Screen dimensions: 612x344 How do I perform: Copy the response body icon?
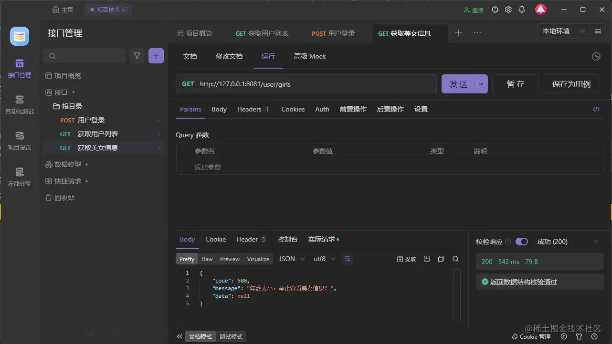441,259
